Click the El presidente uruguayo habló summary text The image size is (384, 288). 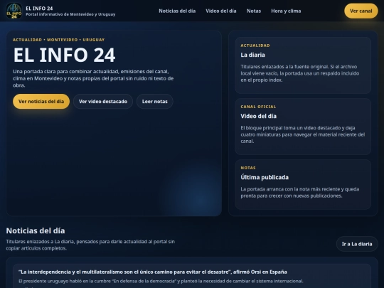161,281
